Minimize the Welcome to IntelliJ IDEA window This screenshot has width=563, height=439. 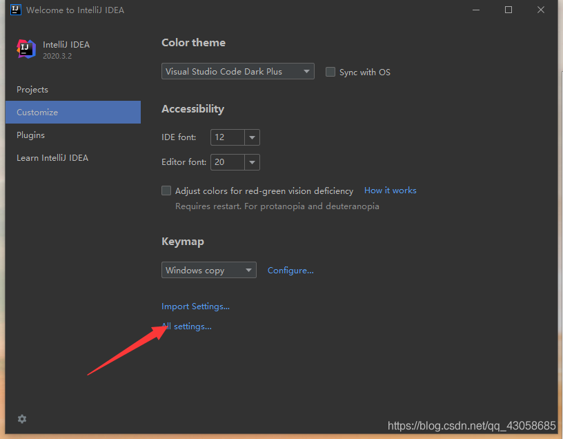[x=476, y=10]
